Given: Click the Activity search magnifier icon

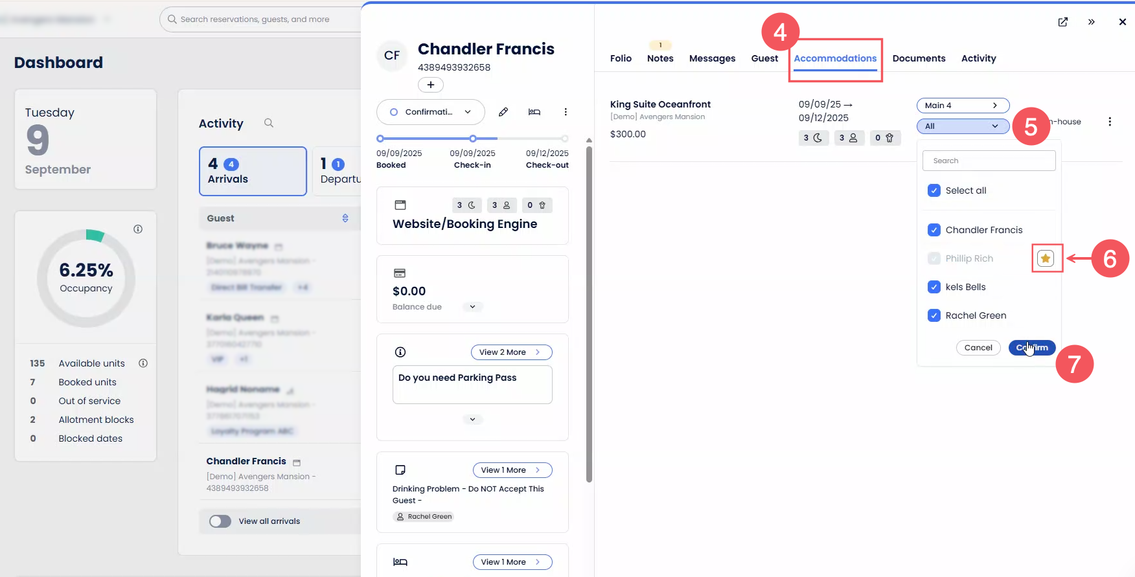Looking at the screenshot, I should click(269, 123).
